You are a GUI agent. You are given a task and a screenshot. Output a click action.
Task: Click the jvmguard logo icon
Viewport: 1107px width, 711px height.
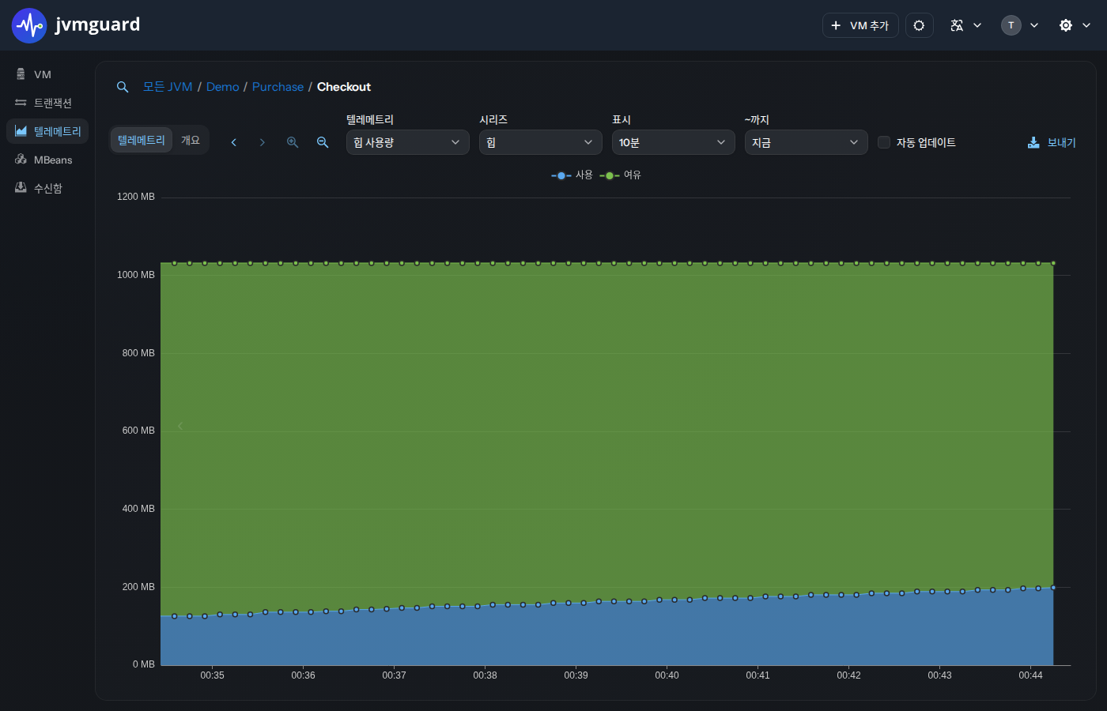(x=29, y=25)
